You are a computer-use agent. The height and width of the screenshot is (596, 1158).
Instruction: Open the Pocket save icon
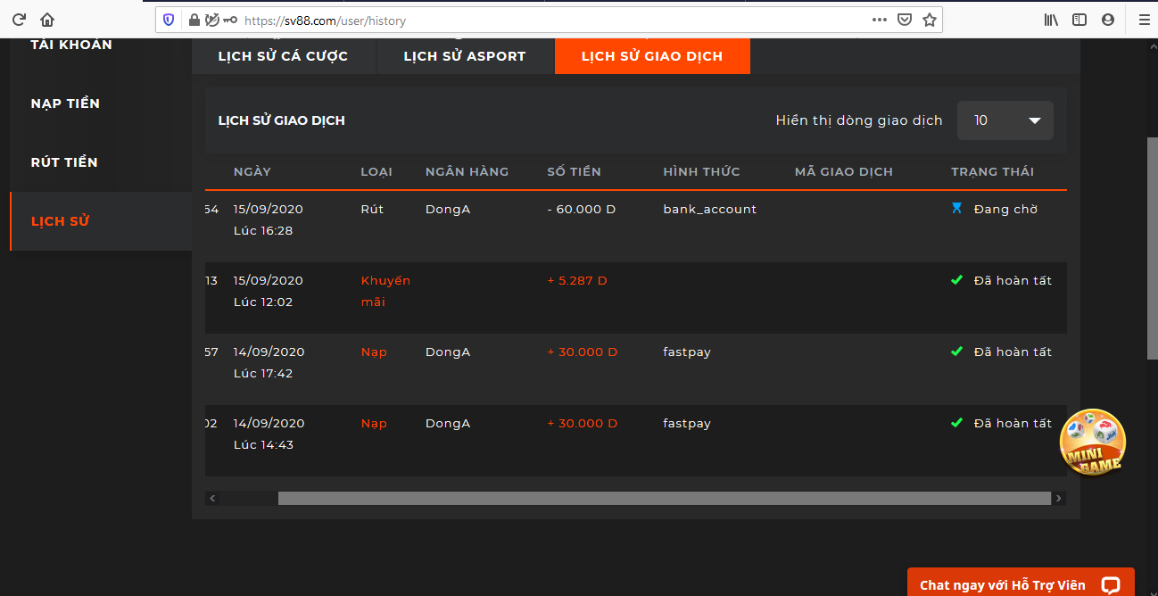pos(904,20)
